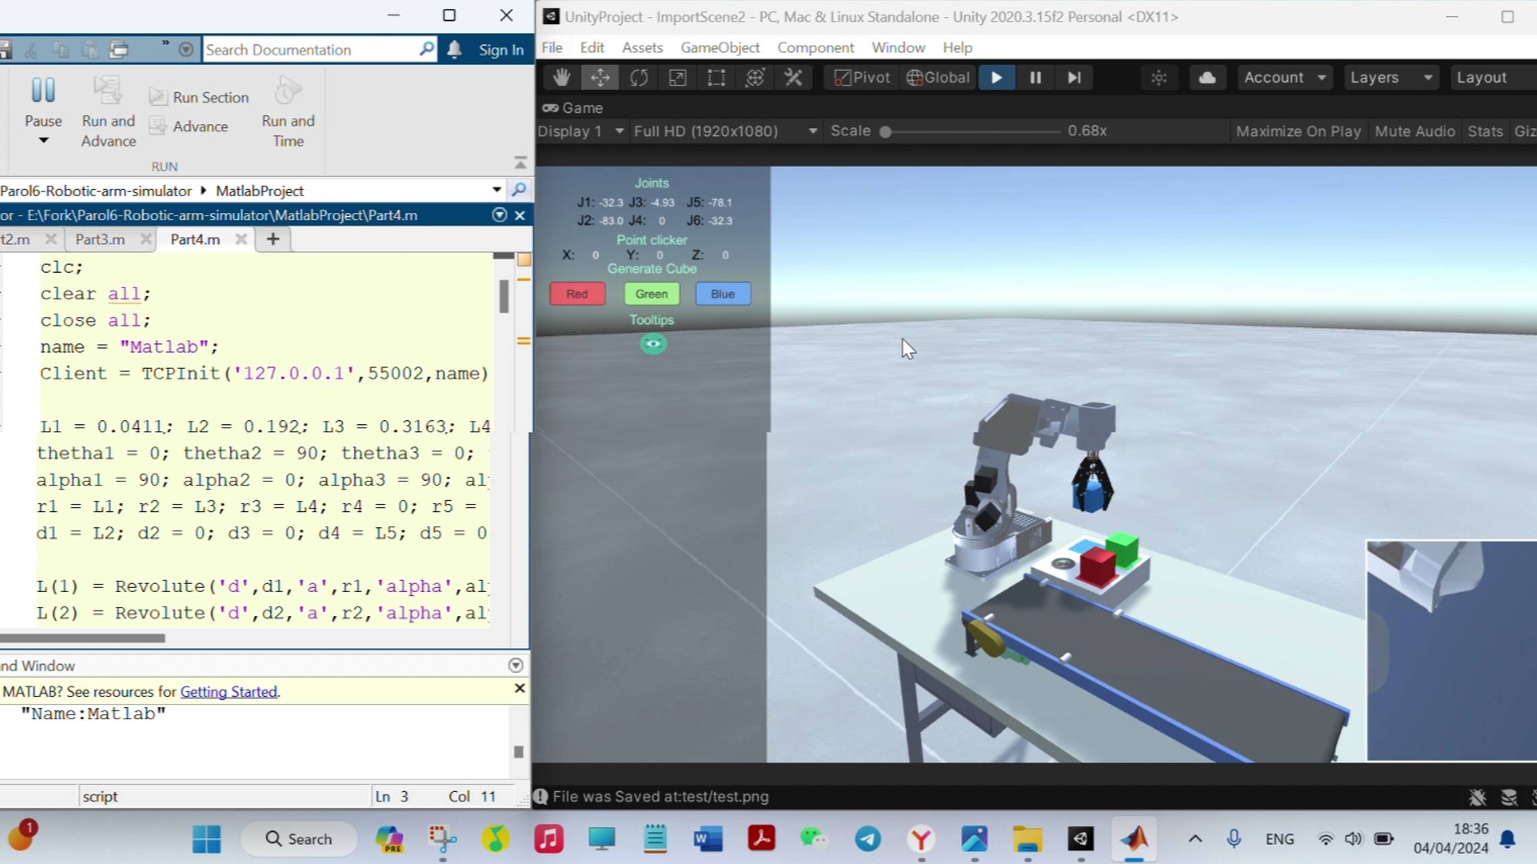Toggle the Tooltips eye icon

click(x=653, y=344)
